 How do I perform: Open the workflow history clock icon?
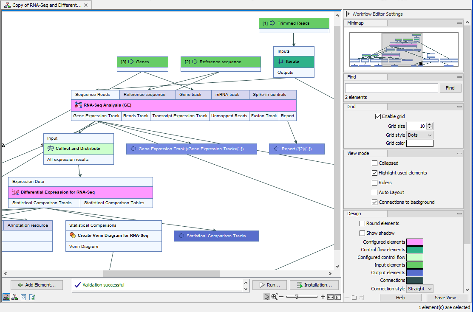tap(23, 298)
